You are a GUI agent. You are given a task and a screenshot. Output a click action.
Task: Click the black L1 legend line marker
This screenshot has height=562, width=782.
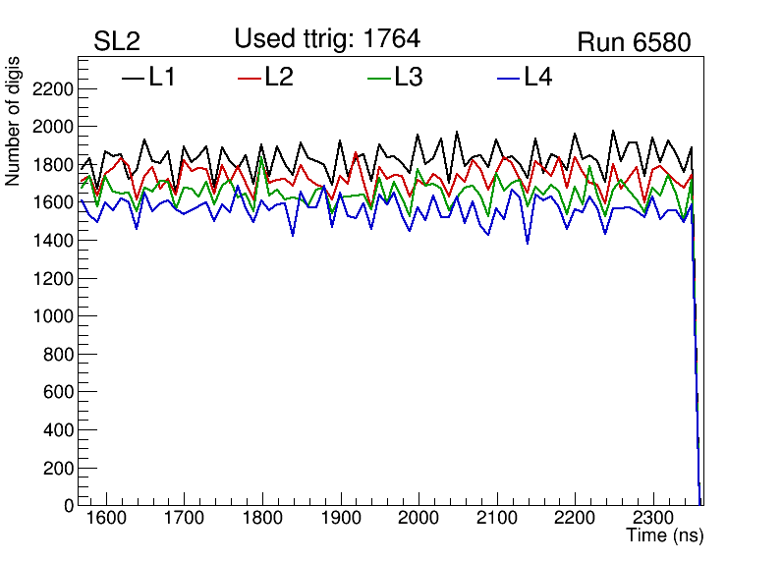[134, 78]
